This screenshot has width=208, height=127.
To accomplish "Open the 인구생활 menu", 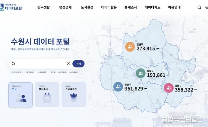I will point(44,7).
